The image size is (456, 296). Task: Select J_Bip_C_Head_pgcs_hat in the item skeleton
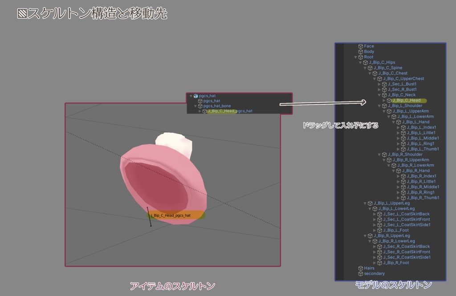coord(229,111)
